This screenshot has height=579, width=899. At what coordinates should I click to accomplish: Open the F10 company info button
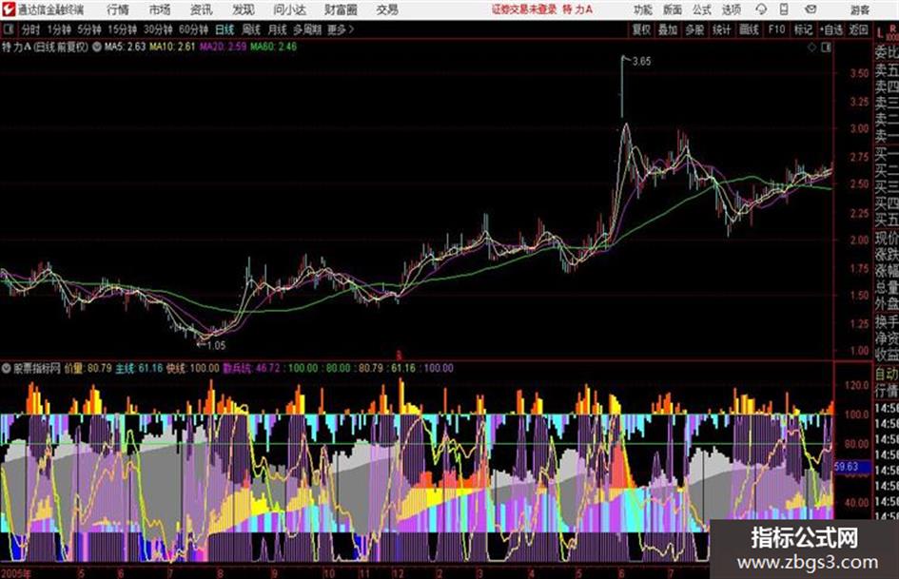[x=776, y=29]
